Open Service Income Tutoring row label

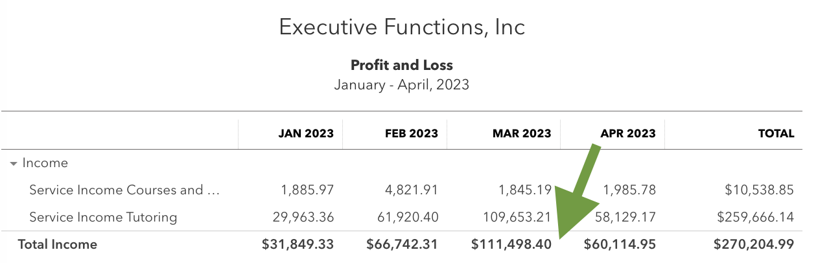coord(103,217)
